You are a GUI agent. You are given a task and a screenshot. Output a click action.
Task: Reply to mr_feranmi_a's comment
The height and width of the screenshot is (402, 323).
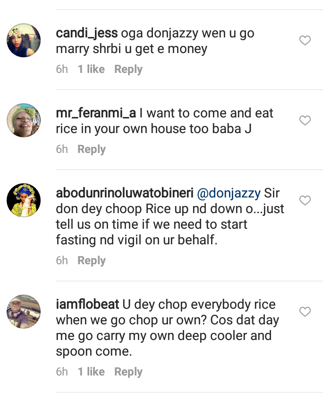pos(91,149)
